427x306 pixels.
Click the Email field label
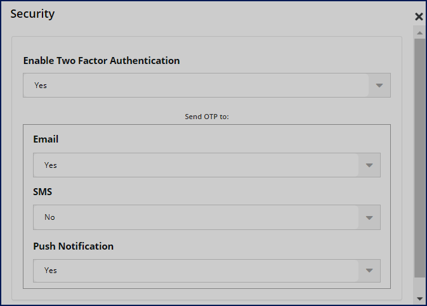coord(46,139)
